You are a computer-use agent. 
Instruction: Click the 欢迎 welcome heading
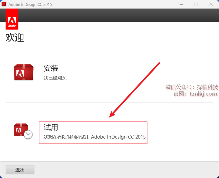point(15,37)
